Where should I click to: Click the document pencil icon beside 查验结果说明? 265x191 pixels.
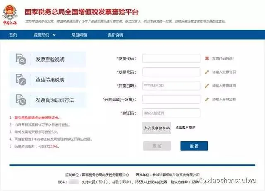(21, 79)
